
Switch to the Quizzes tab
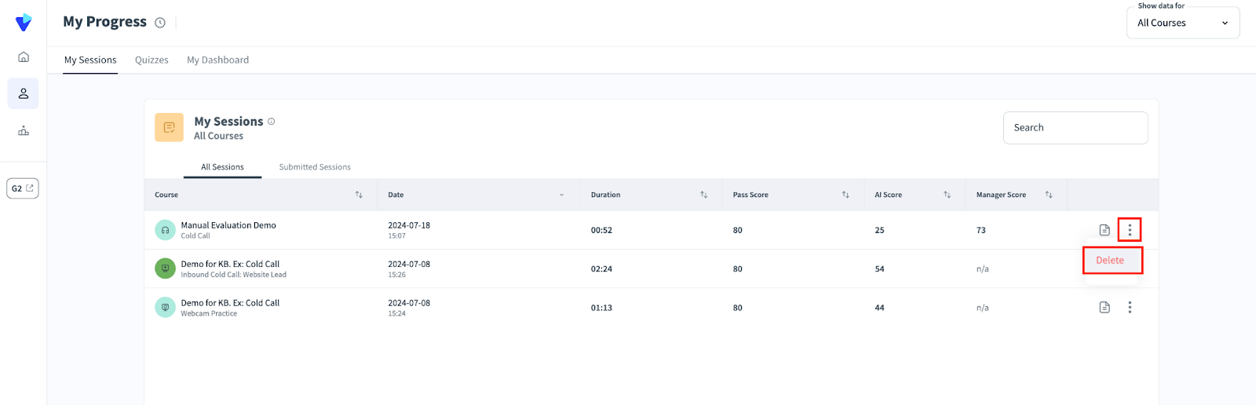tap(152, 60)
